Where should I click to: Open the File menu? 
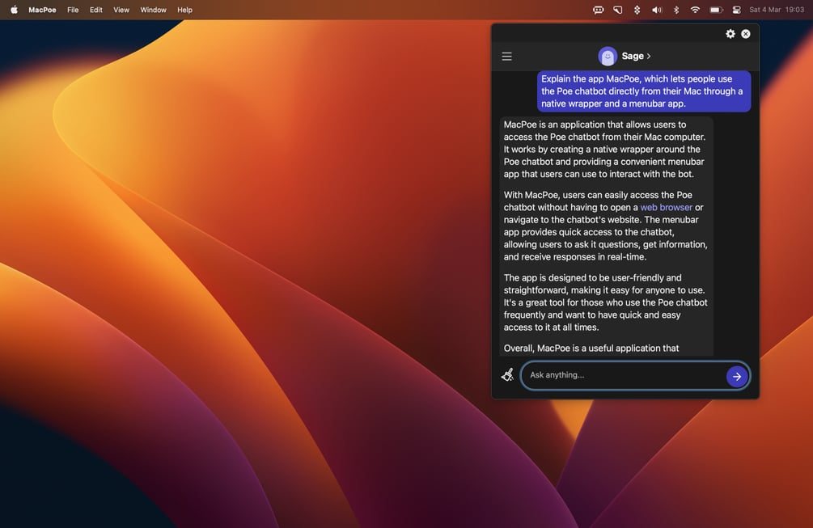[x=73, y=10]
